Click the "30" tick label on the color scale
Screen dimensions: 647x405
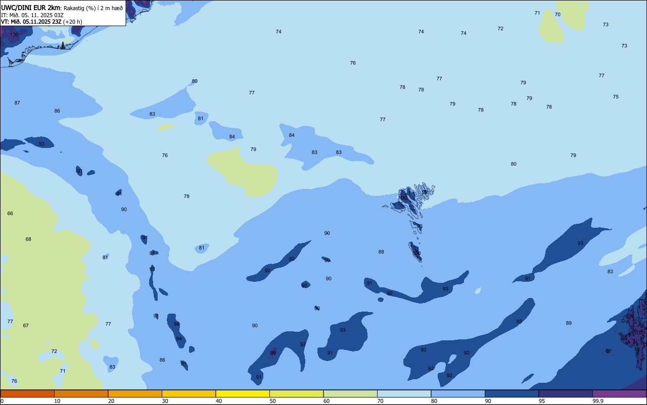165,401
